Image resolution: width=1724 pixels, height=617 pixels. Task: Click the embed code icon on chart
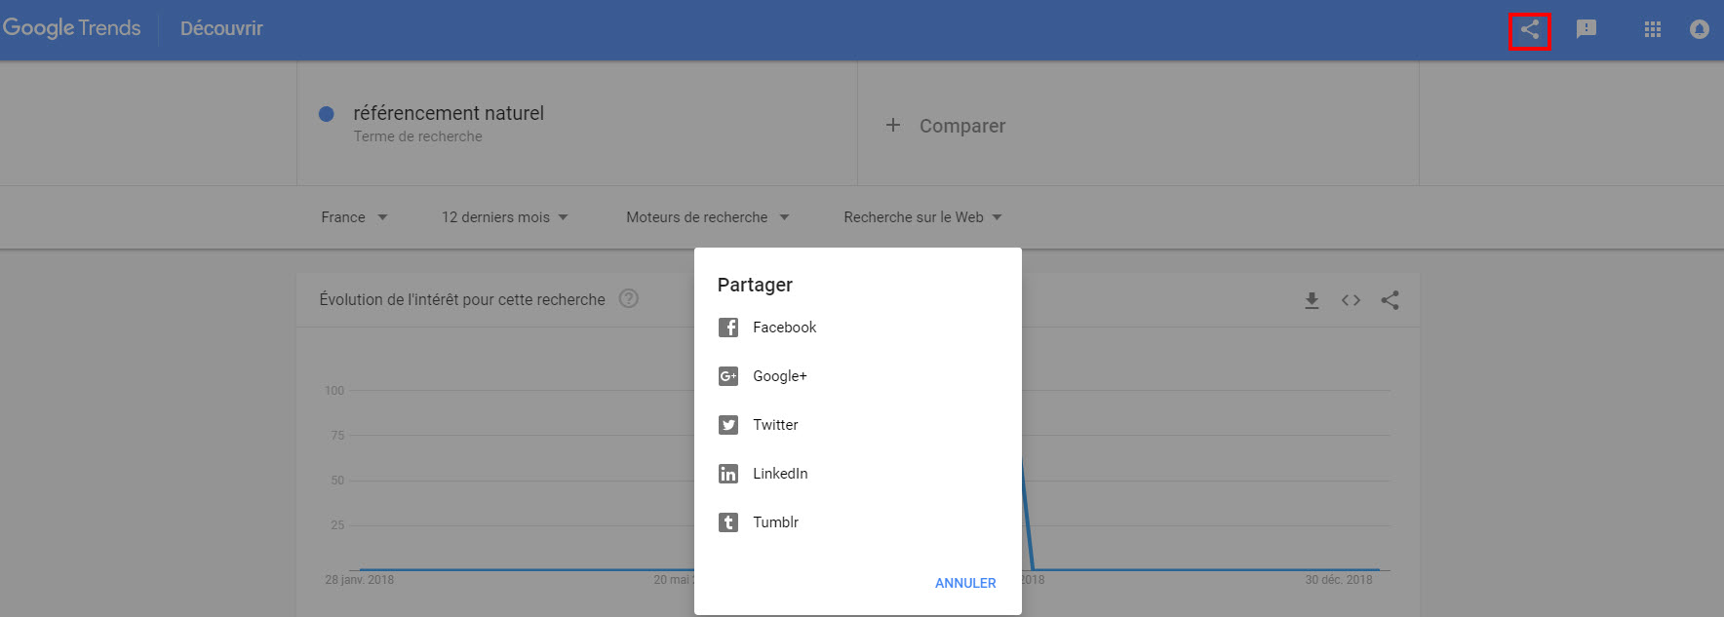click(1351, 300)
